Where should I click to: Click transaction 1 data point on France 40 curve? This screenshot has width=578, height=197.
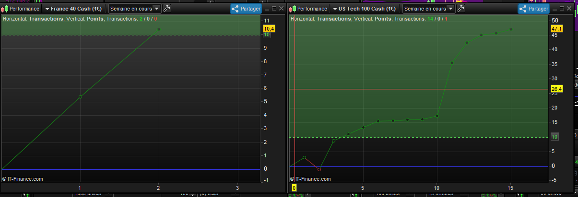click(x=80, y=97)
